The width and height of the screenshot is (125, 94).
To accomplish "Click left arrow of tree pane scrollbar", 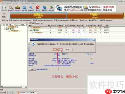I will point(2,87).
